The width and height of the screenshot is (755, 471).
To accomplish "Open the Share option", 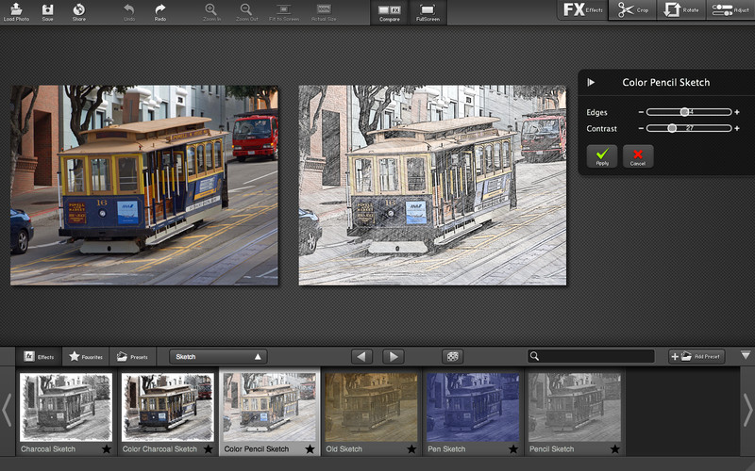I will click(78, 10).
